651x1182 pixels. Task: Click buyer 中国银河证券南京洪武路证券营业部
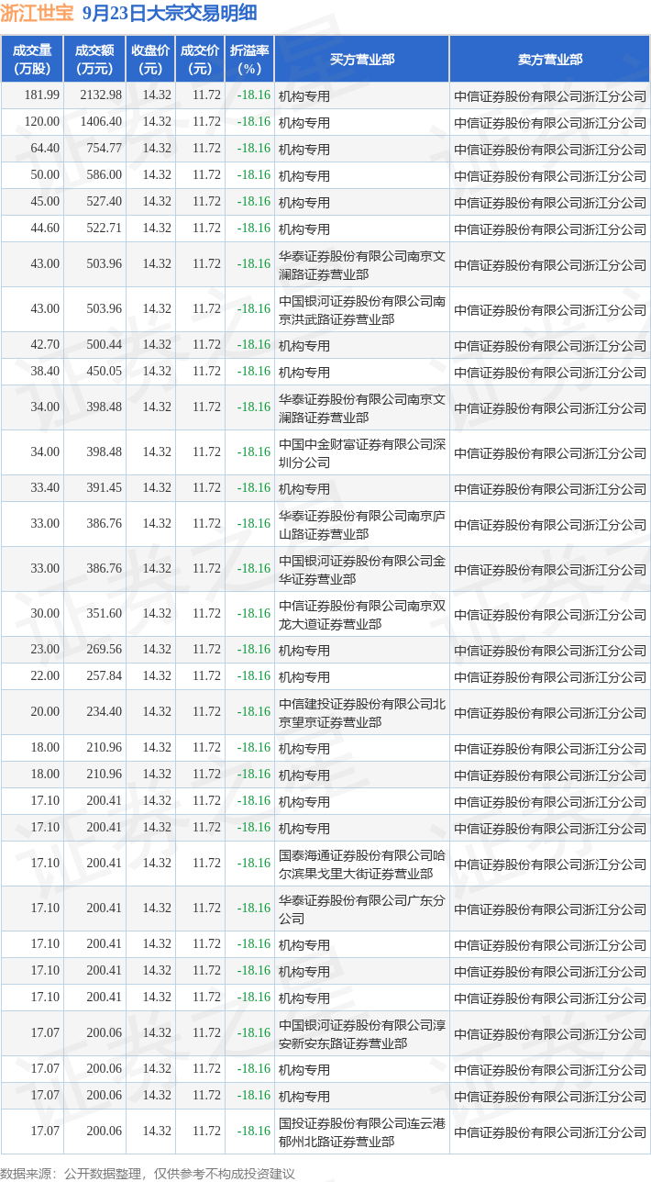click(362, 309)
